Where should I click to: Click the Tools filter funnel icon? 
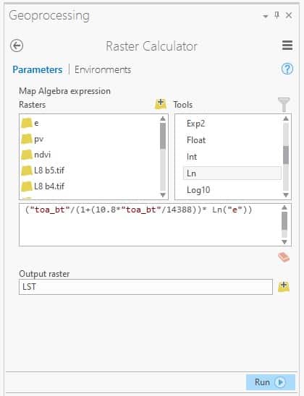coord(284,104)
